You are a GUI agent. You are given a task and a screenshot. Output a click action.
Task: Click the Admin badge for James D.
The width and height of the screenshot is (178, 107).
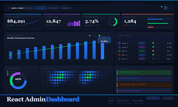point(142,43)
